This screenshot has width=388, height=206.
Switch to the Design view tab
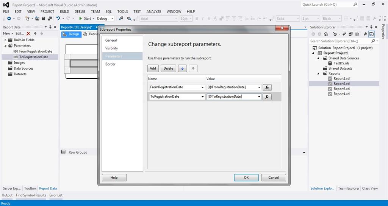pos(71,34)
